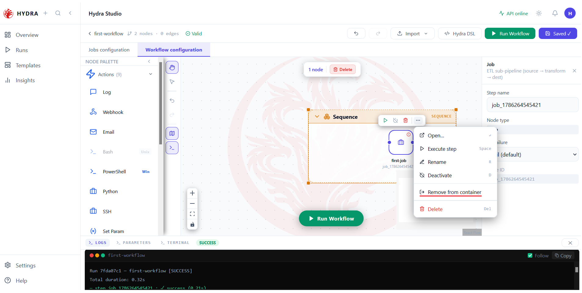
Task: Click the Hydra logo icon
Action: pyautogui.click(x=8, y=13)
